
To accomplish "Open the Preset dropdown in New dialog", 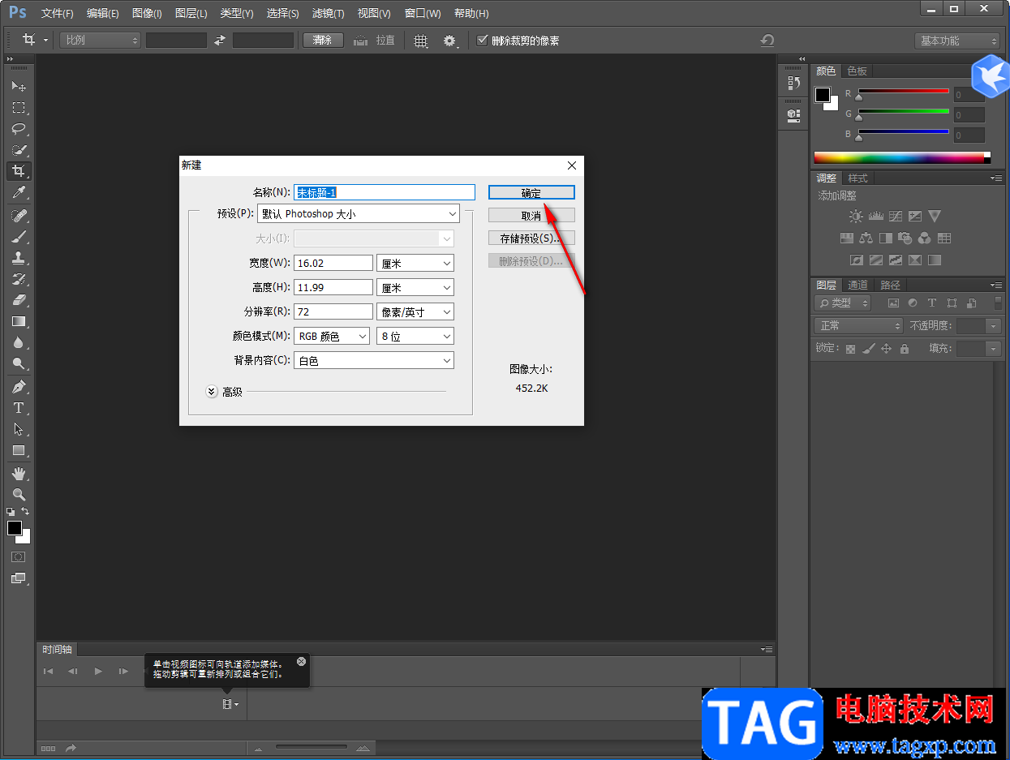I will [359, 214].
